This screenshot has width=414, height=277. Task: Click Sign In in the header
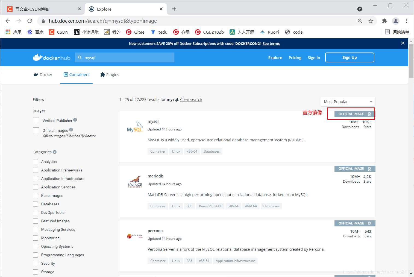(314, 58)
